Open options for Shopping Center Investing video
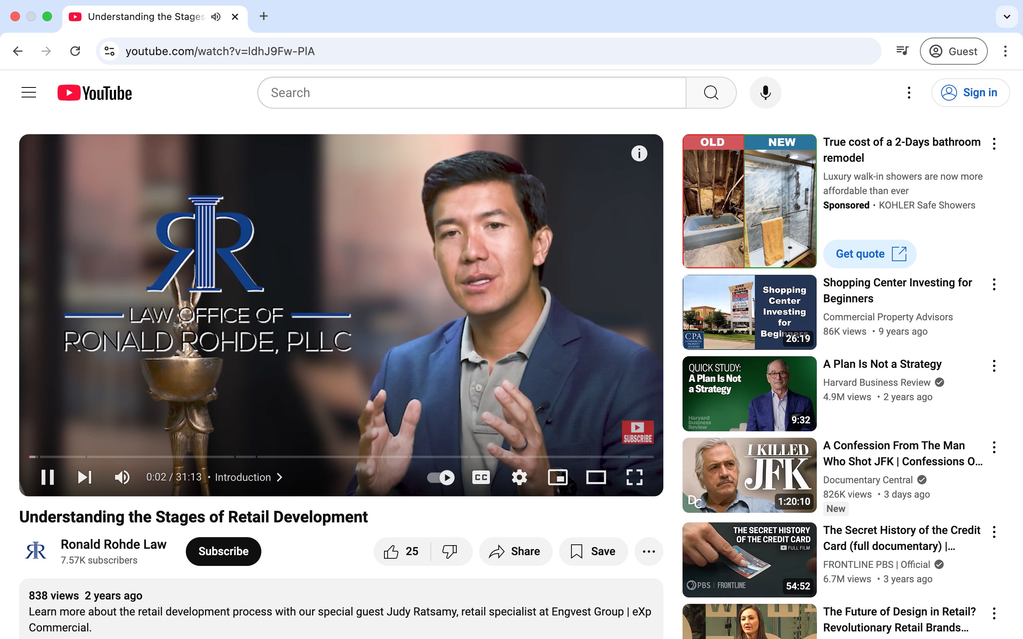 click(x=994, y=284)
